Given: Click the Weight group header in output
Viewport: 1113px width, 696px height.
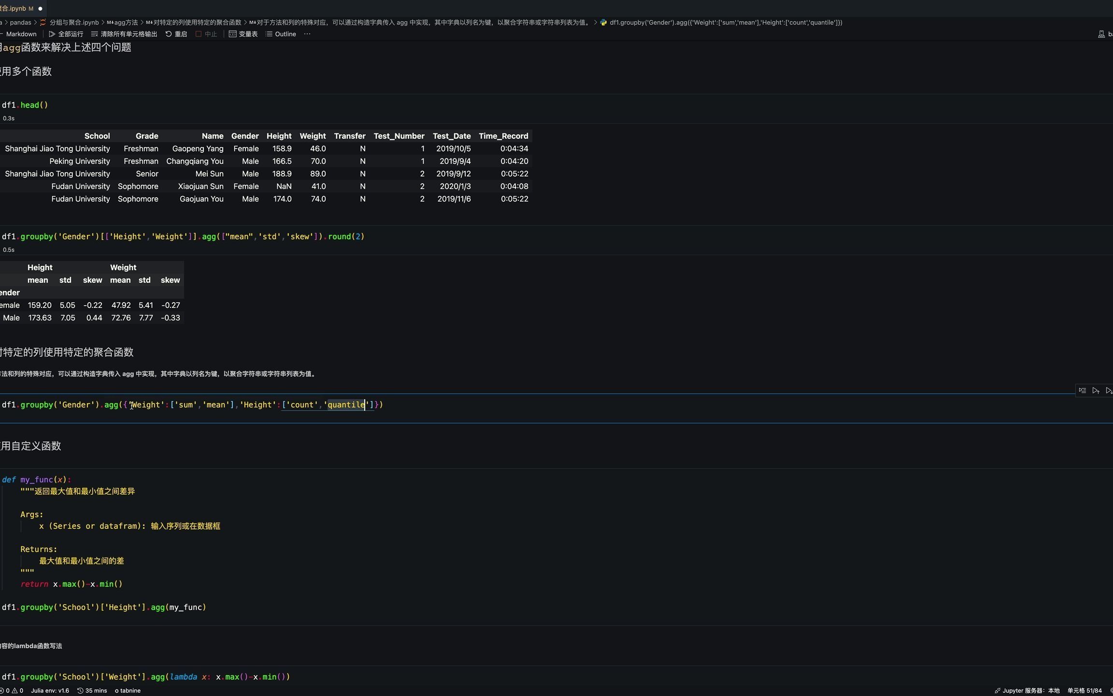Looking at the screenshot, I should pos(123,267).
